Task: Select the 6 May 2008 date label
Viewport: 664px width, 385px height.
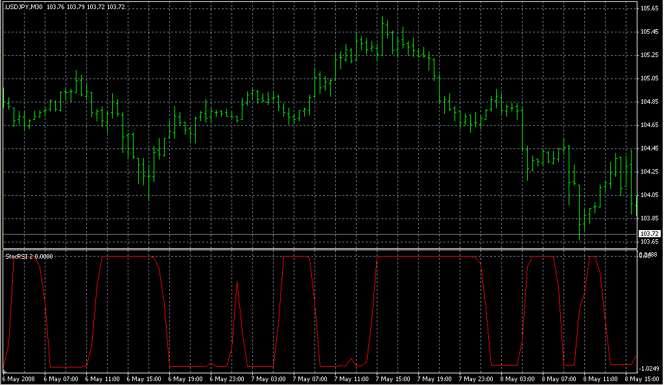Action: point(18,378)
